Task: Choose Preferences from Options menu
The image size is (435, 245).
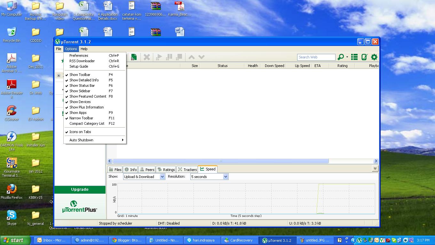Action: tap(95, 56)
